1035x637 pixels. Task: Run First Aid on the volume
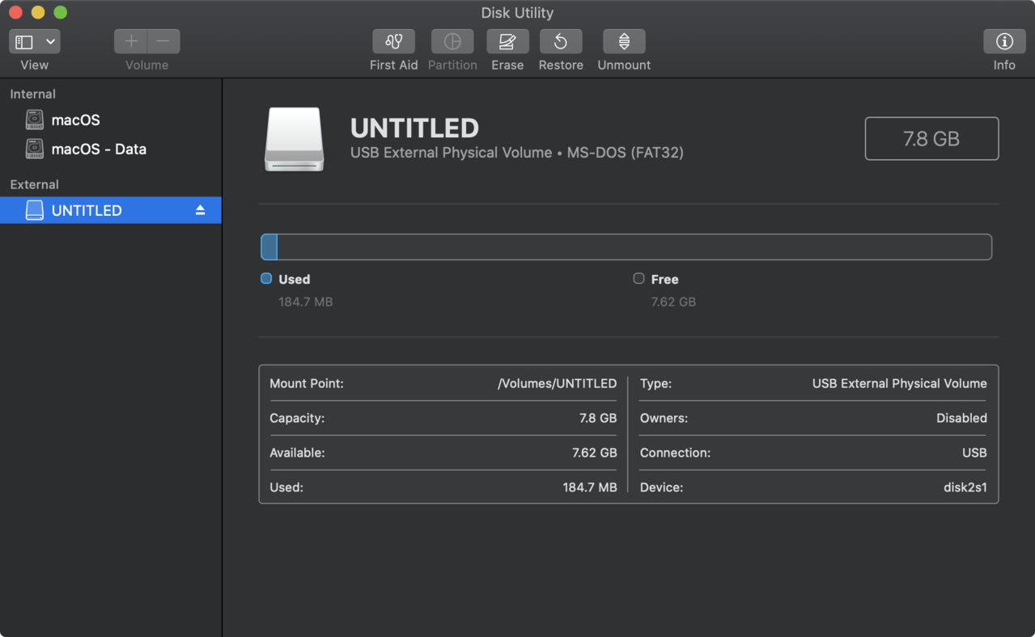[394, 41]
